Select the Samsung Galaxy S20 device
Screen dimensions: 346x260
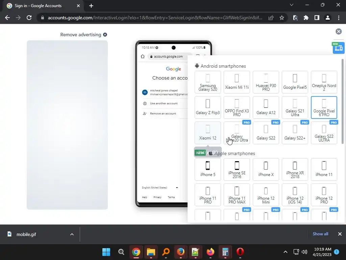click(x=208, y=82)
